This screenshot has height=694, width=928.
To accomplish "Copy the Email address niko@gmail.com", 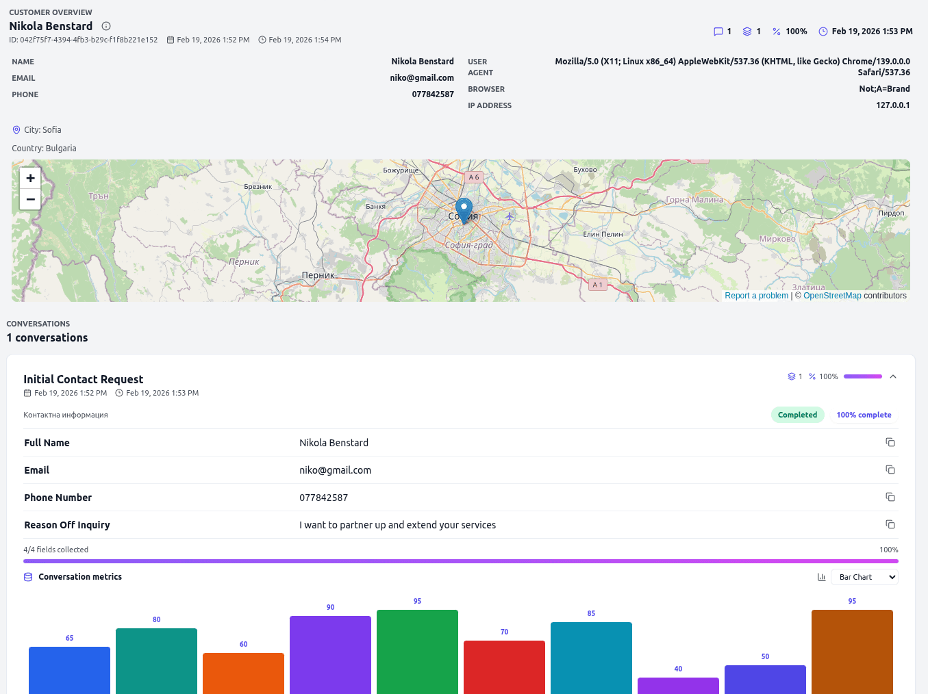I will coord(890,470).
